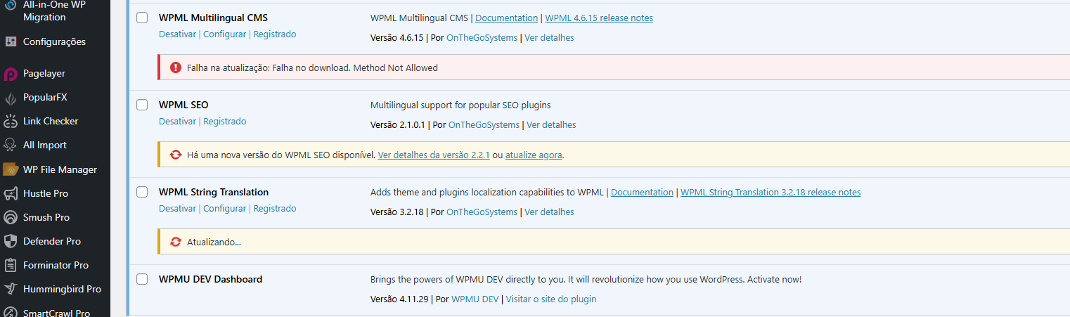Click the WPMU DEV author link
This screenshot has height=317, width=1070.
coord(475,299)
